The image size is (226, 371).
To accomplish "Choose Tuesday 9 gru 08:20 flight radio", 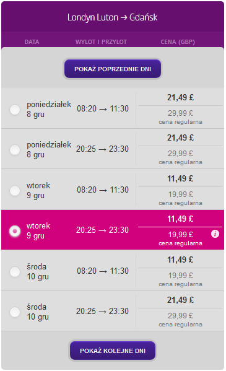I will click(x=15, y=191).
